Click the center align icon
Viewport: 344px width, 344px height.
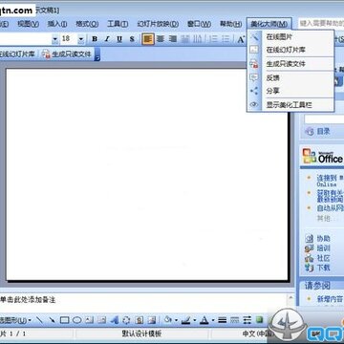[161, 39]
